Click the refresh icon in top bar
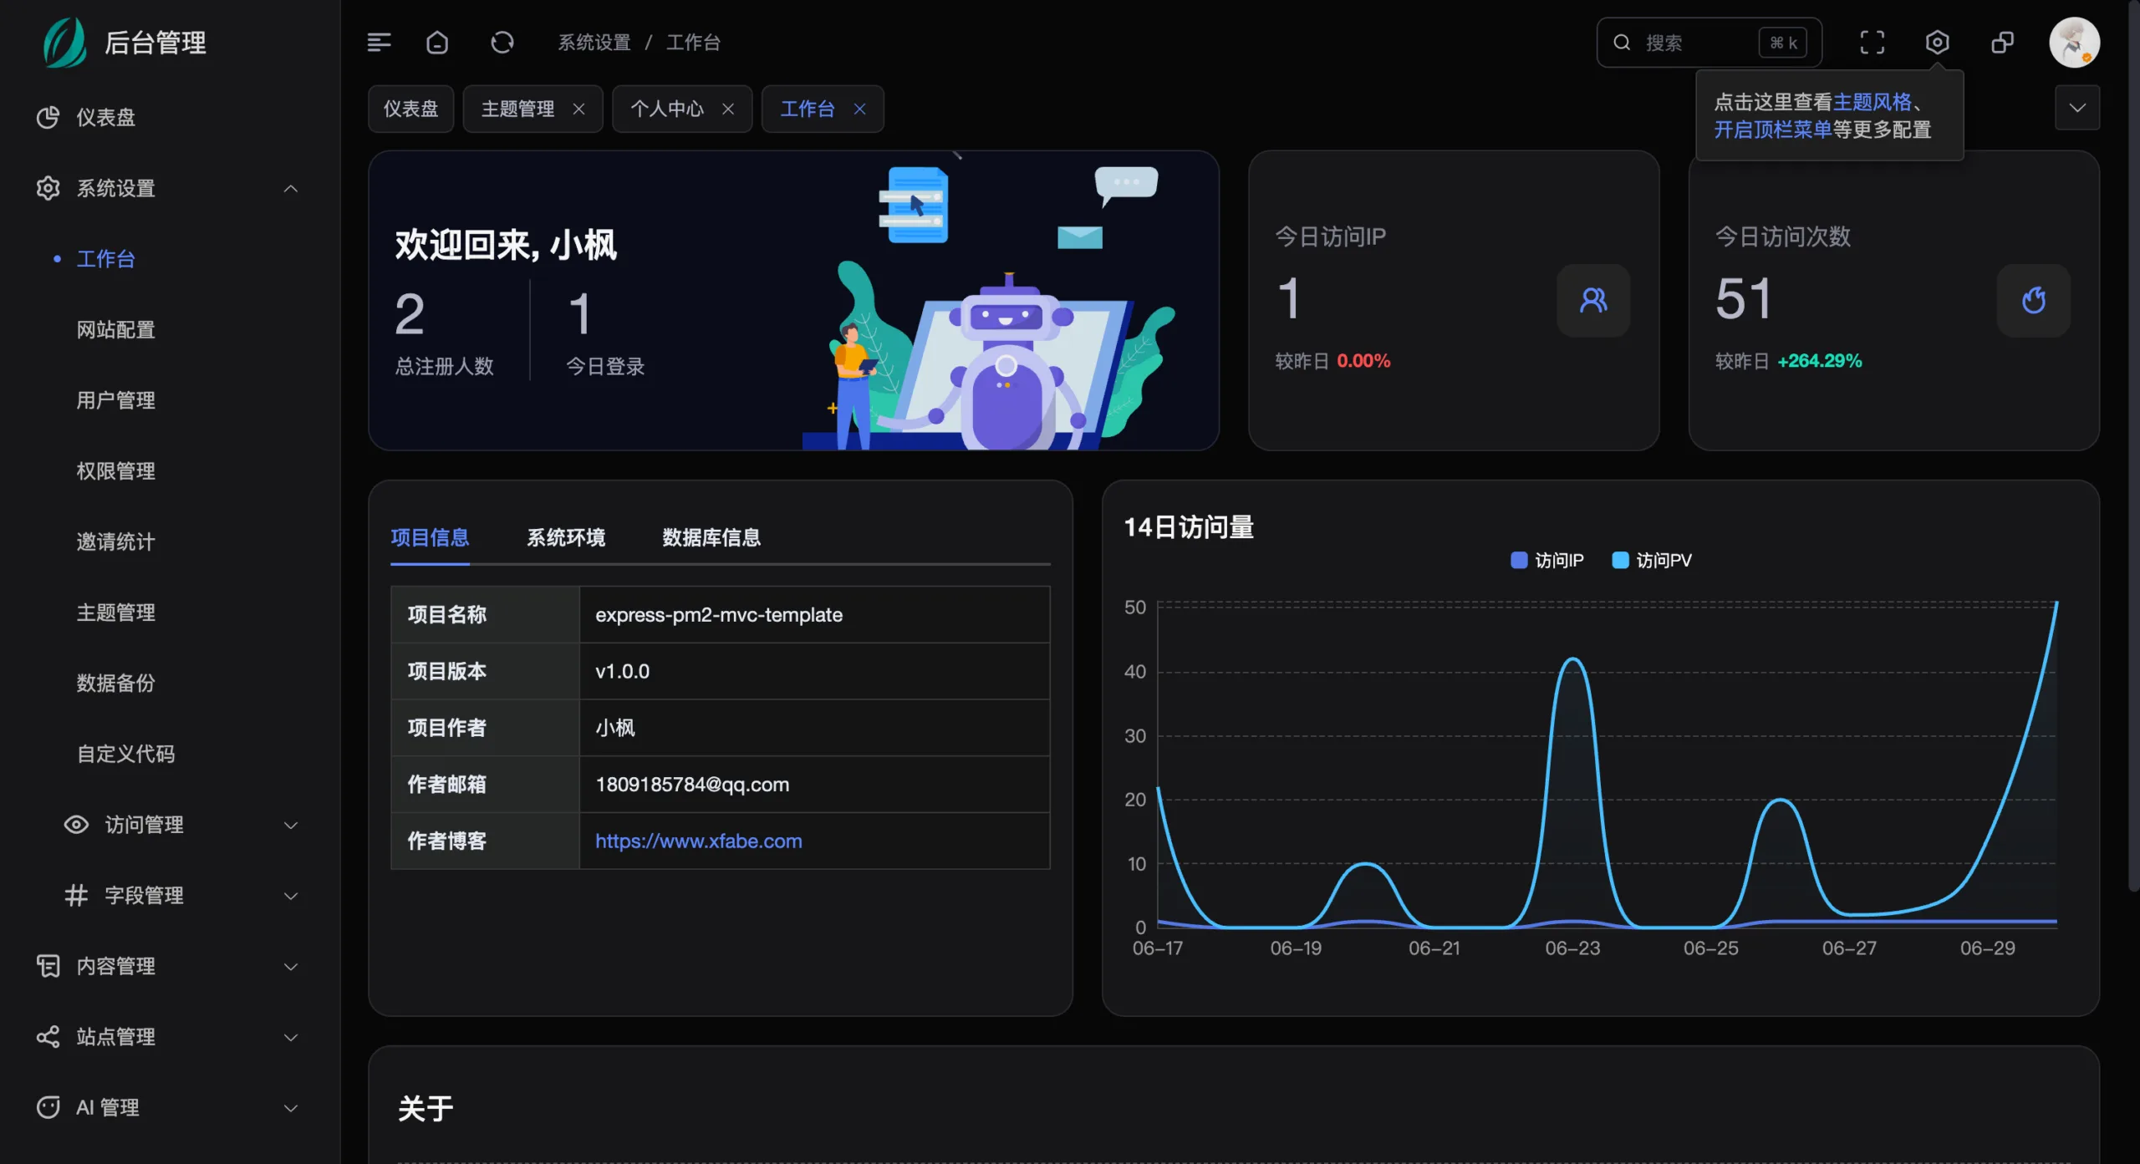Screen dimensions: 2140x1164 [x=502, y=42]
